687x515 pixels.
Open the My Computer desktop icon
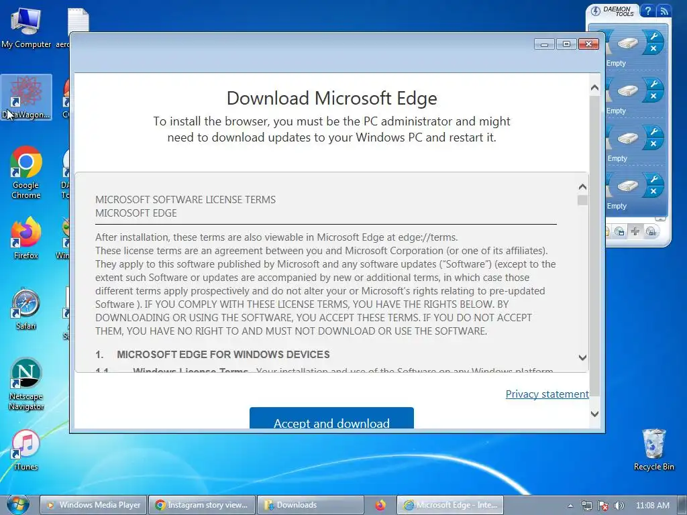point(26,27)
